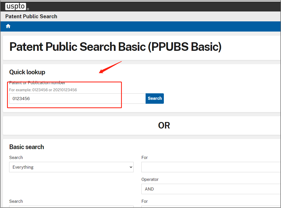Expand the AND operator dropdown
Viewport: 281px width, 208px height.
(211, 189)
